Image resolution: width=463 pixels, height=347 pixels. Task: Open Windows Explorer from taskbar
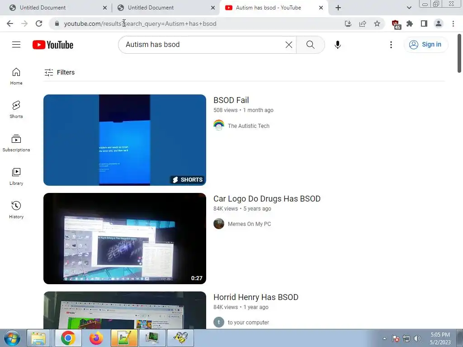[39, 338]
